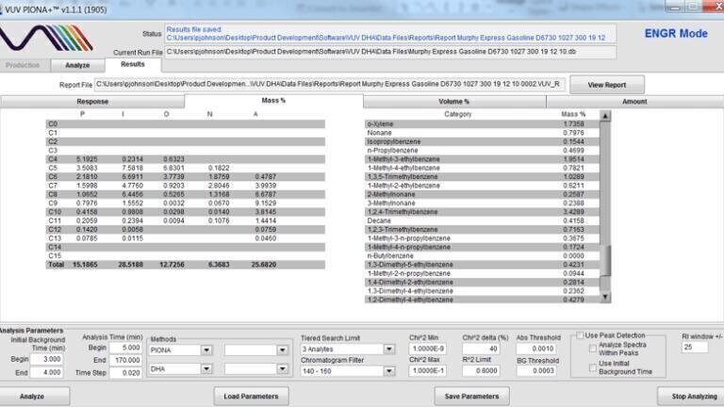Click the R^2 Limit field
Image resolution: width=724 pixels, height=407 pixels.
pyautogui.click(x=481, y=370)
